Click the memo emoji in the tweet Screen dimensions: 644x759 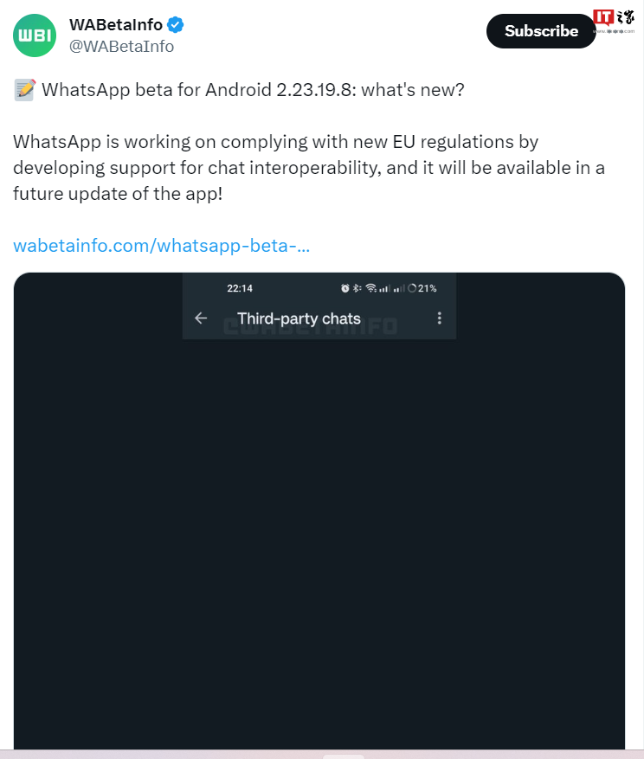tap(24, 90)
